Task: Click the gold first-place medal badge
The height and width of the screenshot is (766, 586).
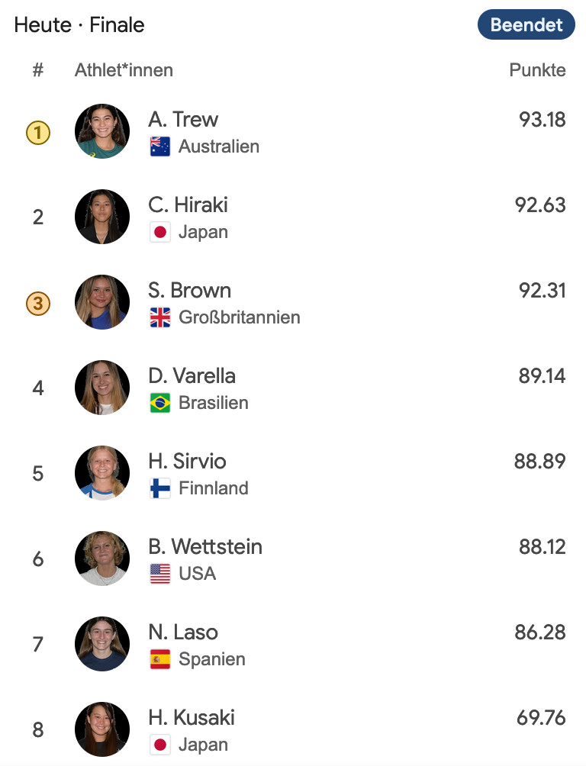Action: coord(38,134)
